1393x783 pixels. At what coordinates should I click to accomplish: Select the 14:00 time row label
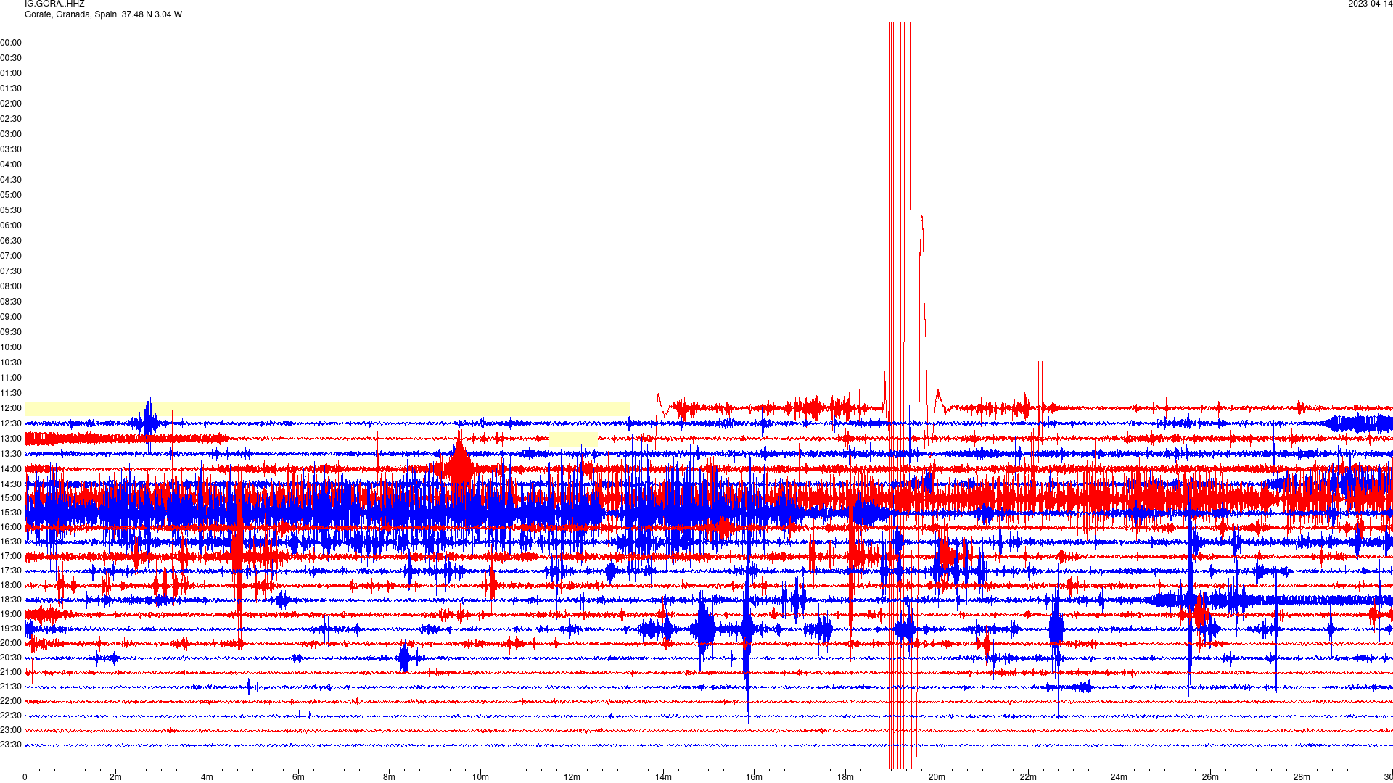coord(11,469)
